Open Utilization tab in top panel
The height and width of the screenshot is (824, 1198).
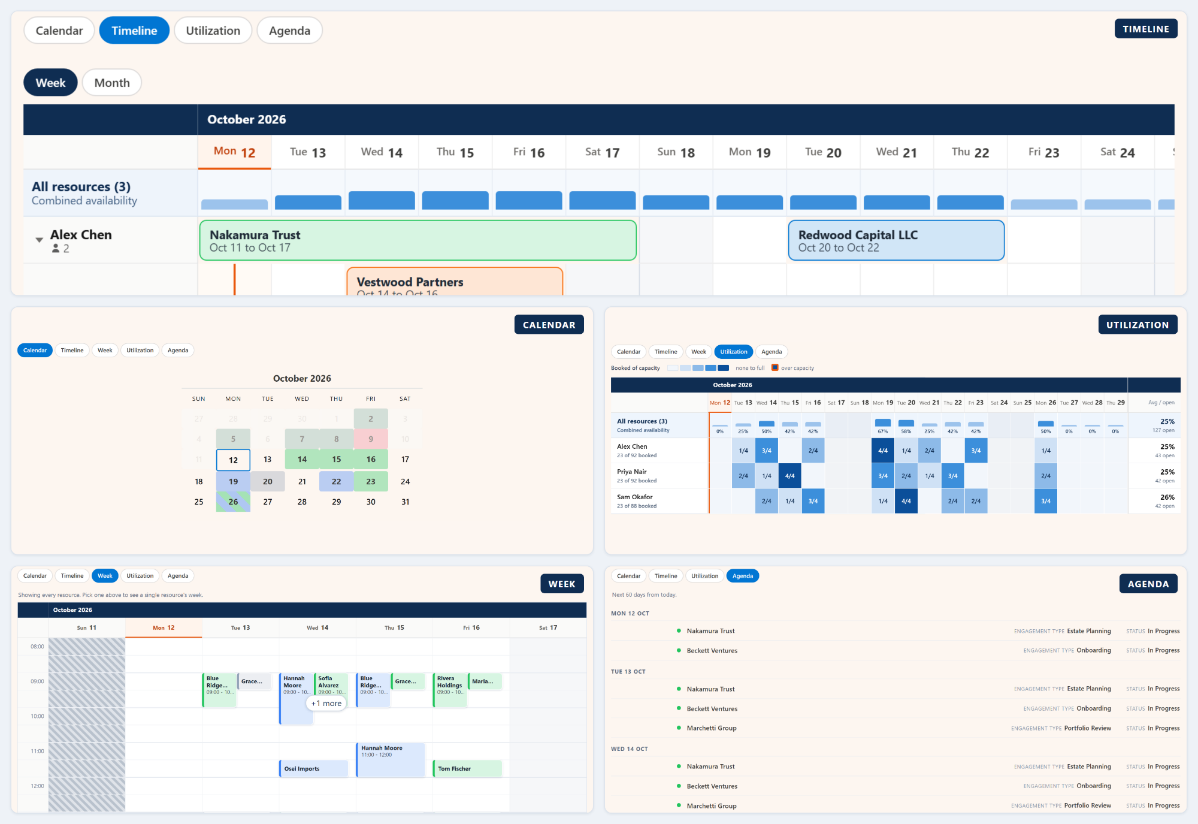[213, 31]
